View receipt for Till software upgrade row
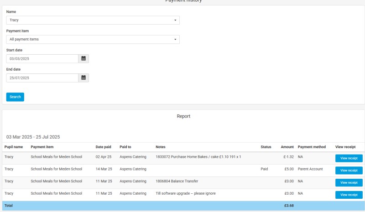Screen dimensions: 365x212 (349, 195)
